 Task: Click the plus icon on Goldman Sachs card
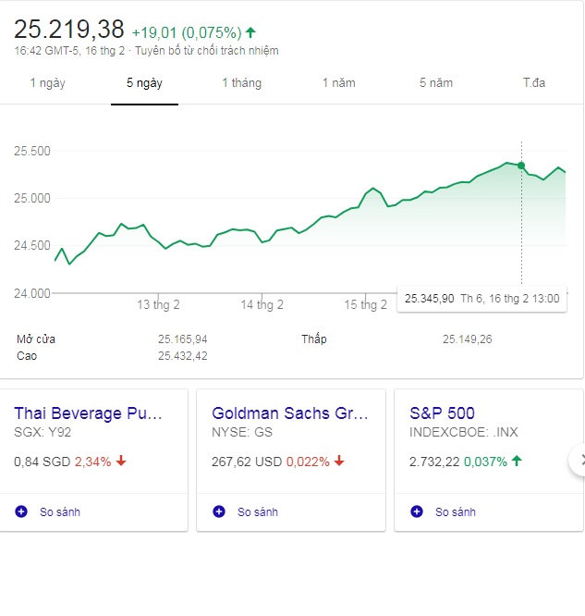[x=219, y=511]
